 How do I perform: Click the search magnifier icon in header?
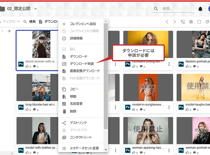[x=156, y=9]
